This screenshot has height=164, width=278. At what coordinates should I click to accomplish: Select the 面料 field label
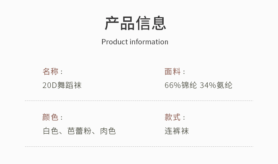pyautogui.click(x=172, y=71)
